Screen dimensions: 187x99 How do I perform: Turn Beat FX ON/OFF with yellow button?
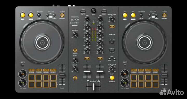(x=112, y=78)
